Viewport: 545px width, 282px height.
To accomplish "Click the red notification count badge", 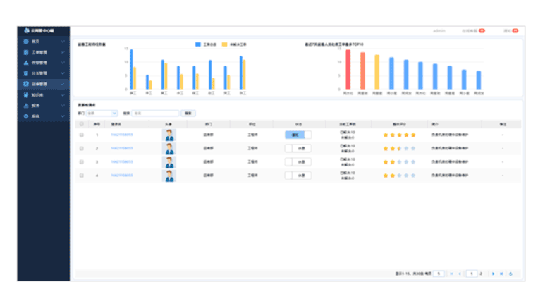I will point(515,30).
